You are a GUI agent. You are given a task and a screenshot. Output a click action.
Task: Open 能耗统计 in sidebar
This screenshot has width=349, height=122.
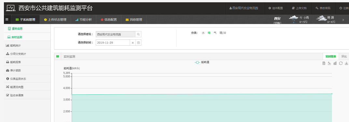(x=27, y=46)
